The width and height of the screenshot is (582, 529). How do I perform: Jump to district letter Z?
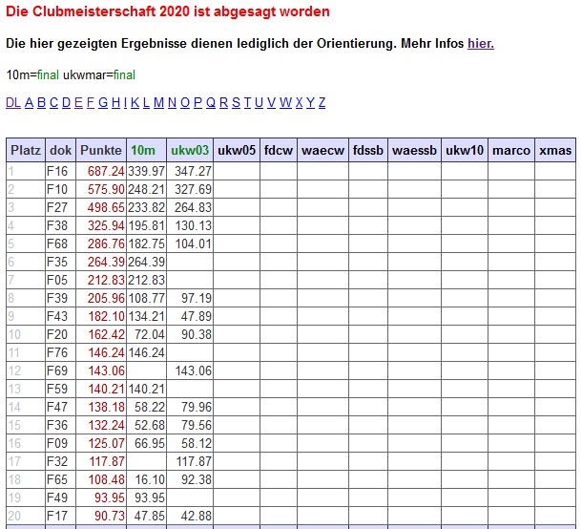tap(322, 102)
